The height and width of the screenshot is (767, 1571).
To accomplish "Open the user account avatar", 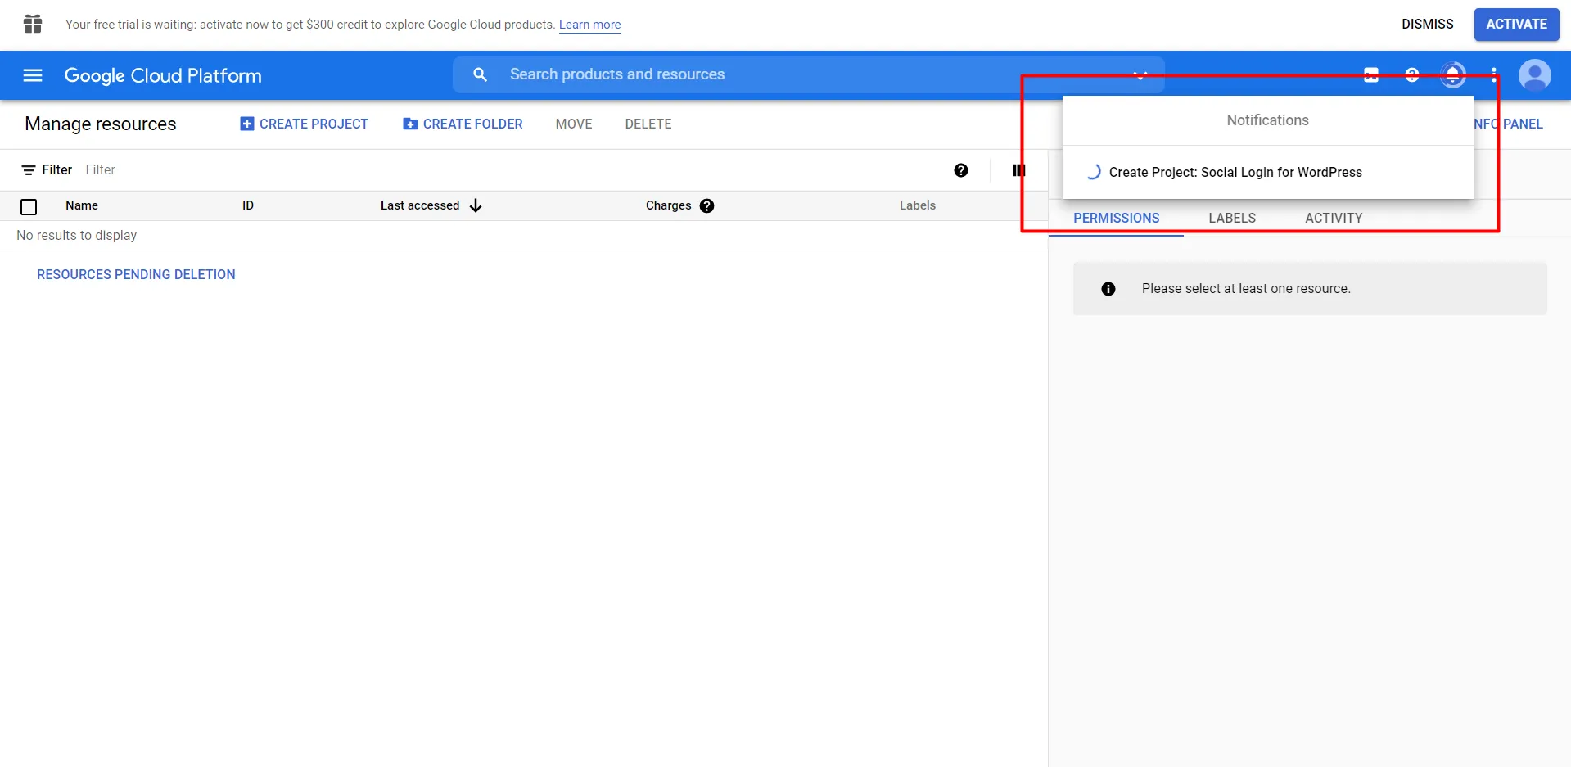I will point(1535,75).
